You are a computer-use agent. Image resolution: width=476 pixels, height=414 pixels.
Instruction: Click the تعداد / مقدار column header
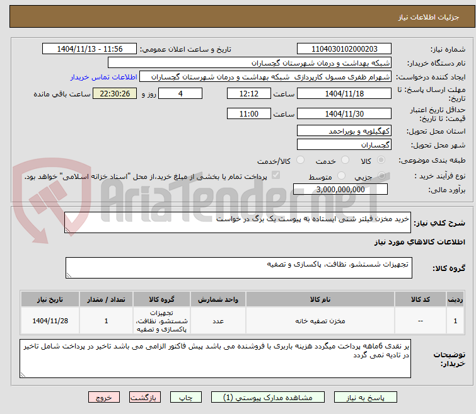(x=107, y=299)
